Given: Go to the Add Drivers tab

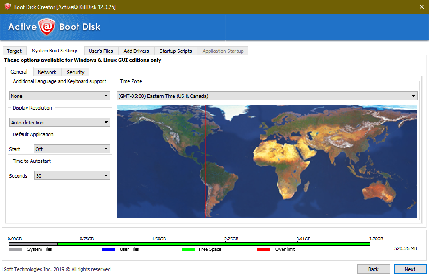Looking at the screenshot, I should 137,51.
